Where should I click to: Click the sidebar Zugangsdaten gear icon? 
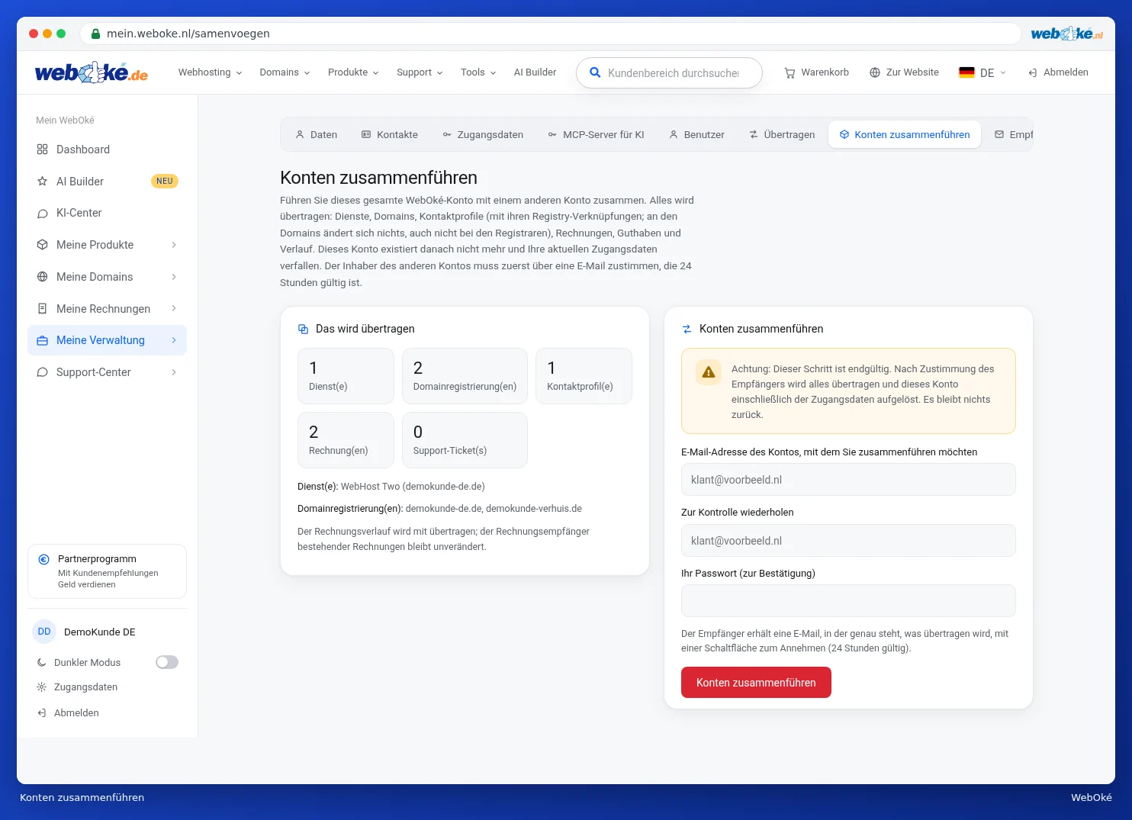point(42,687)
